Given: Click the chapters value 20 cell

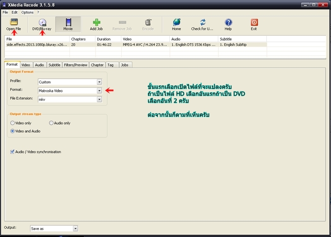Looking at the screenshot, I should click(82, 45).
